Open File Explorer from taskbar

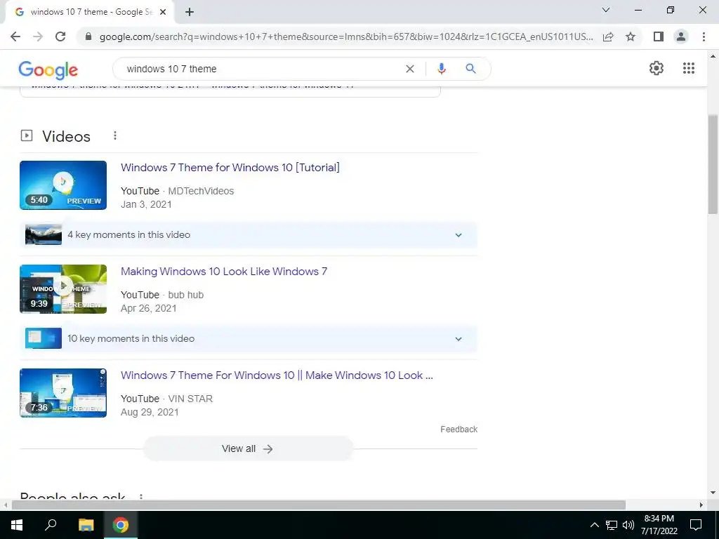86,525
